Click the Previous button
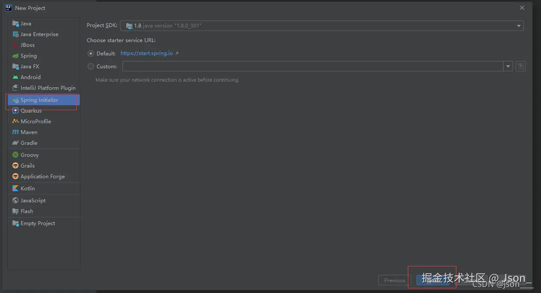This screenshot has width=541, height=293. pyautogui.click(x=395, y=280)
